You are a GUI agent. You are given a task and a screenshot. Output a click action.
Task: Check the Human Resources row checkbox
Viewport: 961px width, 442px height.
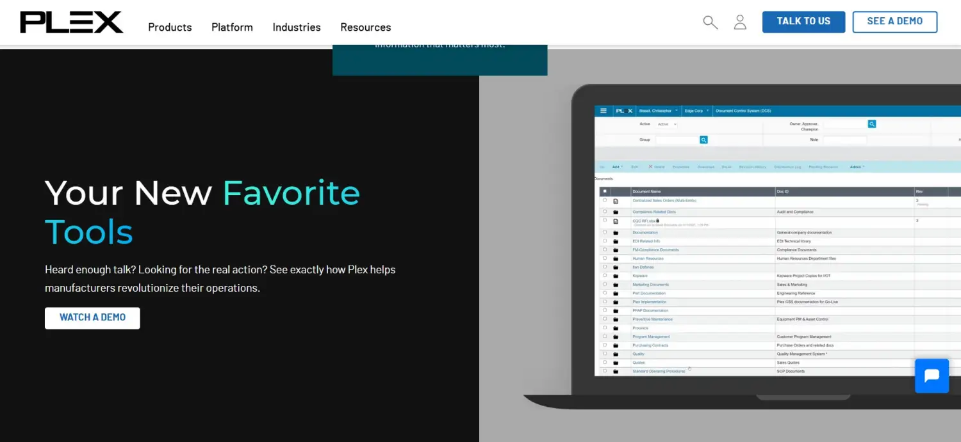pyautogui.click(x=605, y=258)
